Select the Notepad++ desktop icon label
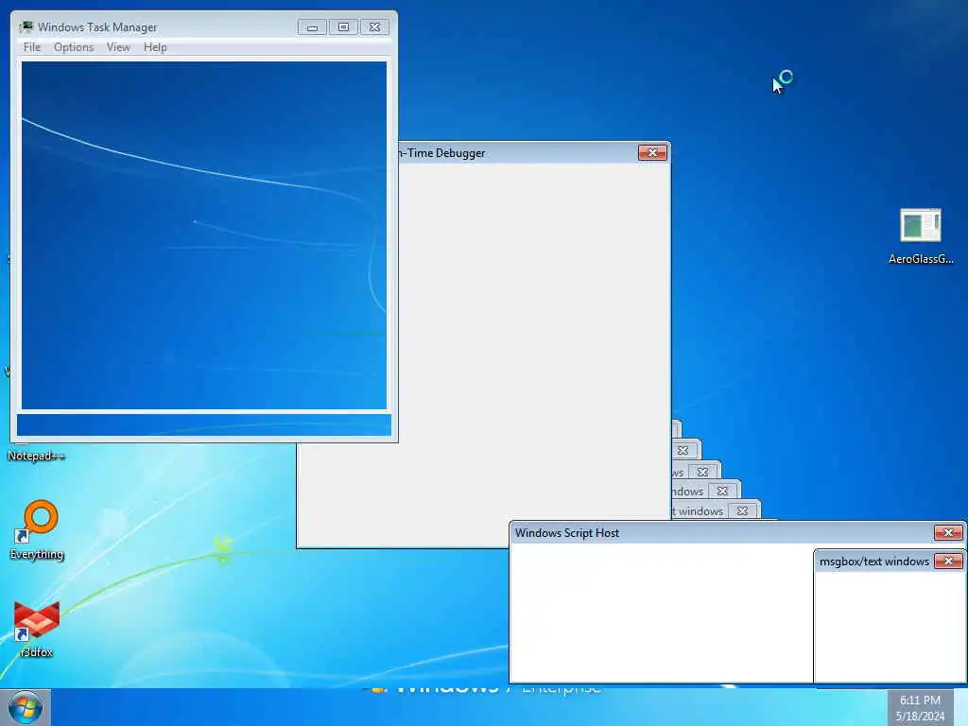Viewport: 968px width, 726px height. click(x=36, y=457)
